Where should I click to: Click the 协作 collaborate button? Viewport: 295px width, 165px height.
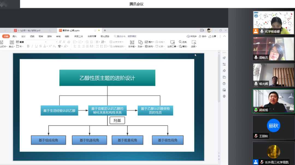(x=202, y=36)
